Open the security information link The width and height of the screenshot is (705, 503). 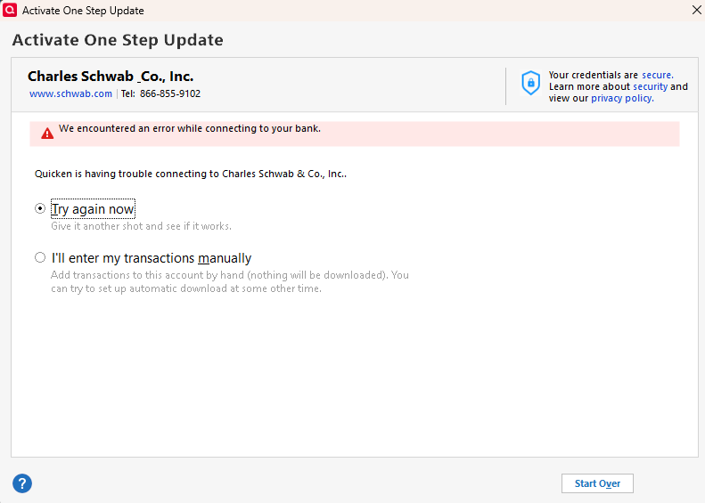click(x=650, y=86)
